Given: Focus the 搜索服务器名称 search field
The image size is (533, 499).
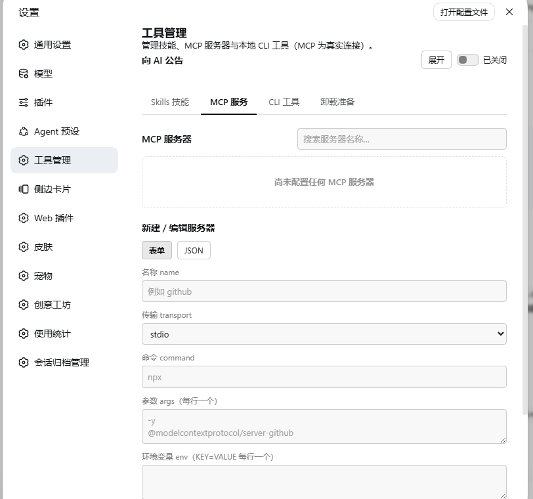Looking at the screenshot, I should [402, 139].
